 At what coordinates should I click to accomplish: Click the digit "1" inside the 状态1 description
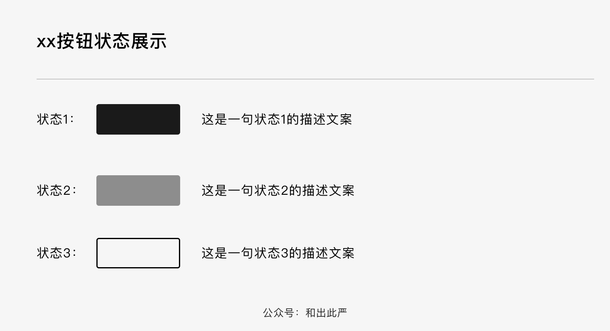pos(283,119)
